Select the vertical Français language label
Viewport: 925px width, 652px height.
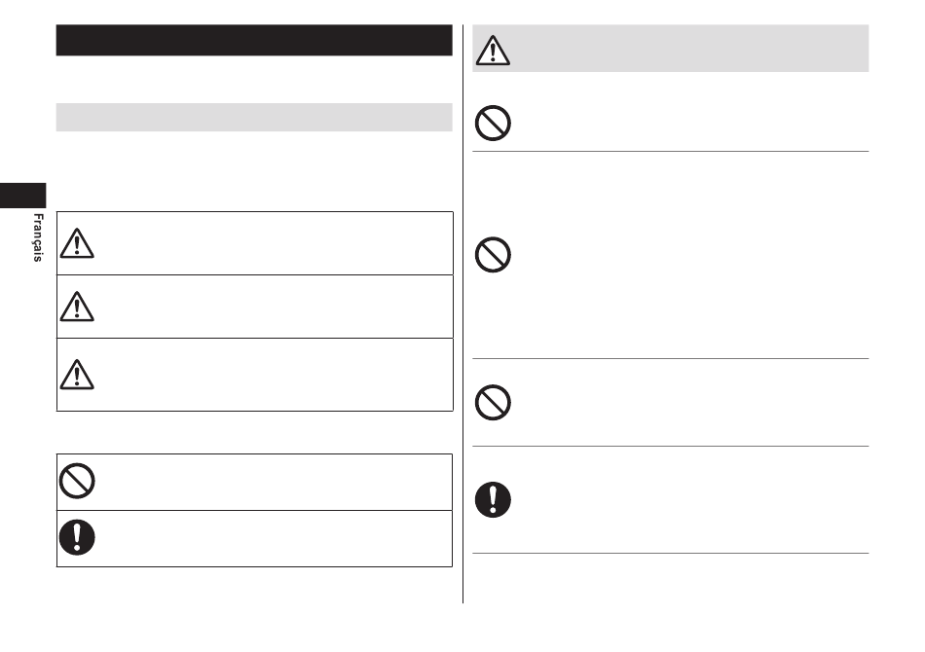(x=38, y=237)
